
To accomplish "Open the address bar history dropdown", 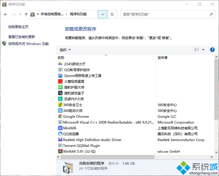I will (103, 14).
